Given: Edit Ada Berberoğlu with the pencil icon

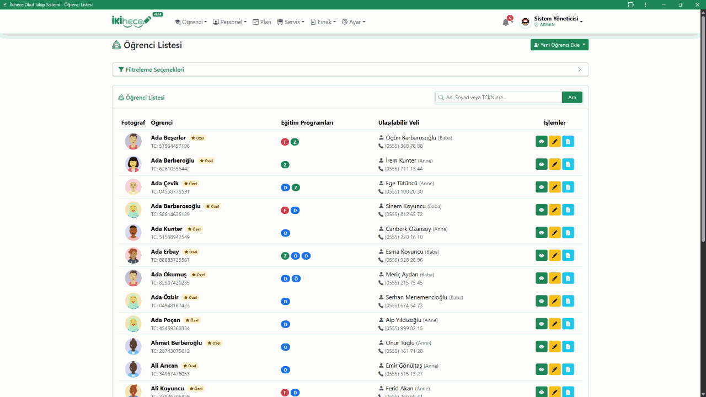Looking at the screenshot, I should (555, 164).
